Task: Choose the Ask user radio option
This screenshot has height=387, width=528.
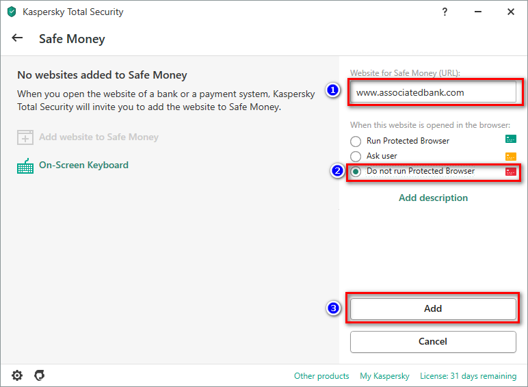Action: (x=356, y=157)
